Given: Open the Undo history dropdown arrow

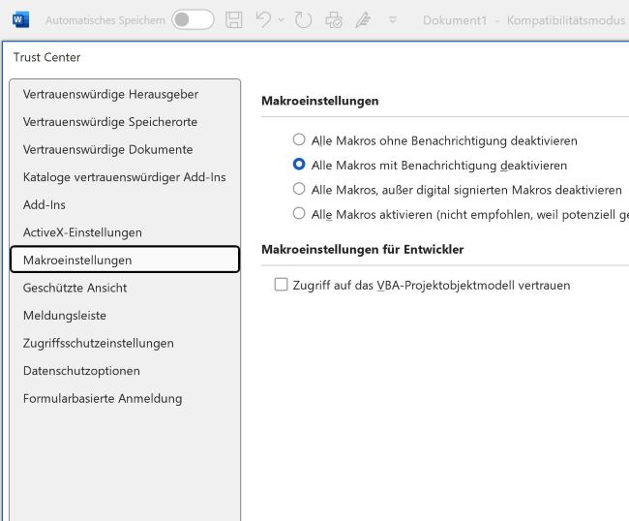Looking at the screenshot, I should pyautogui.click(x=282, y=19).
